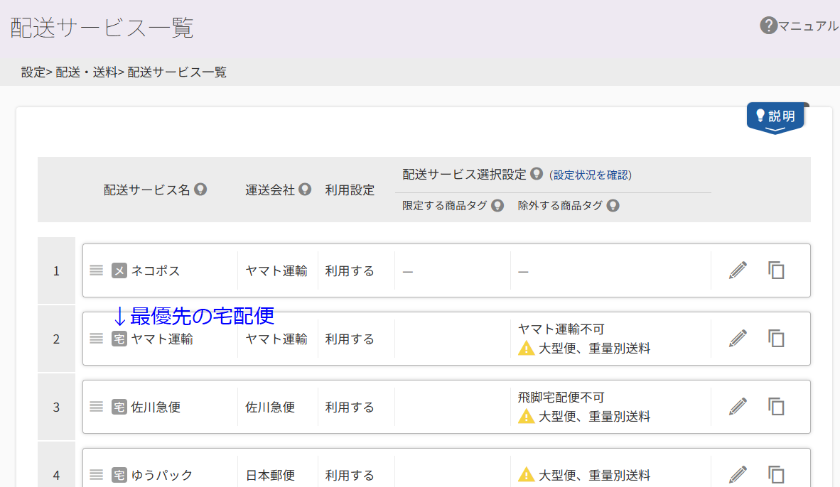
Task: Click warning triangle in ヤマト運輸 row
Action: pos(526,349)
